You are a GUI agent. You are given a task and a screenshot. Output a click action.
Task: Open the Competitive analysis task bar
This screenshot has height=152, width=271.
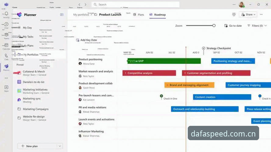tap(149, 73)
